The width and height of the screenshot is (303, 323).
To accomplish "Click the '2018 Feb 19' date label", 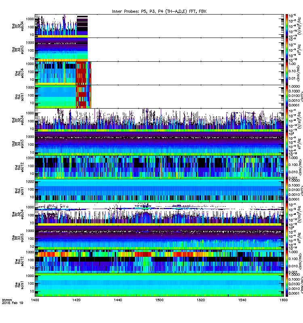I will click(x=13, y=303).
